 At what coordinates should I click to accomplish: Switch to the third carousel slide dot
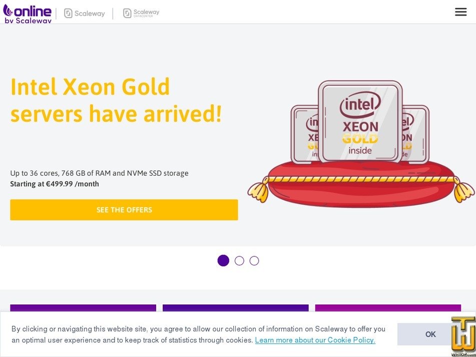[x=254, y=261]
